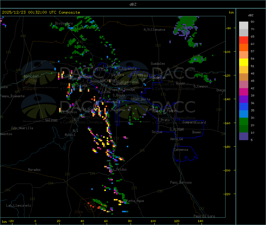Select the C_Española label
Image resolution: width=266 pixels, height=225 pixels.
pos(128,69)
